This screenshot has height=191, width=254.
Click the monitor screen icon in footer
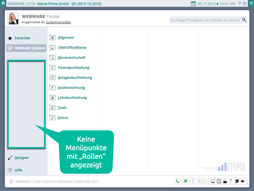click(x=213, y=181)
